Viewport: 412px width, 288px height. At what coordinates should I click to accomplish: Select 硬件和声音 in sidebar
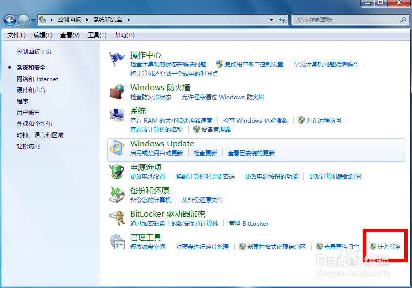coord(31,90)
